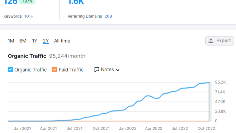The height and width of the screenshot is (133, 236).
Task: Click the Referring Domains label
Action: tap(85, 16)
